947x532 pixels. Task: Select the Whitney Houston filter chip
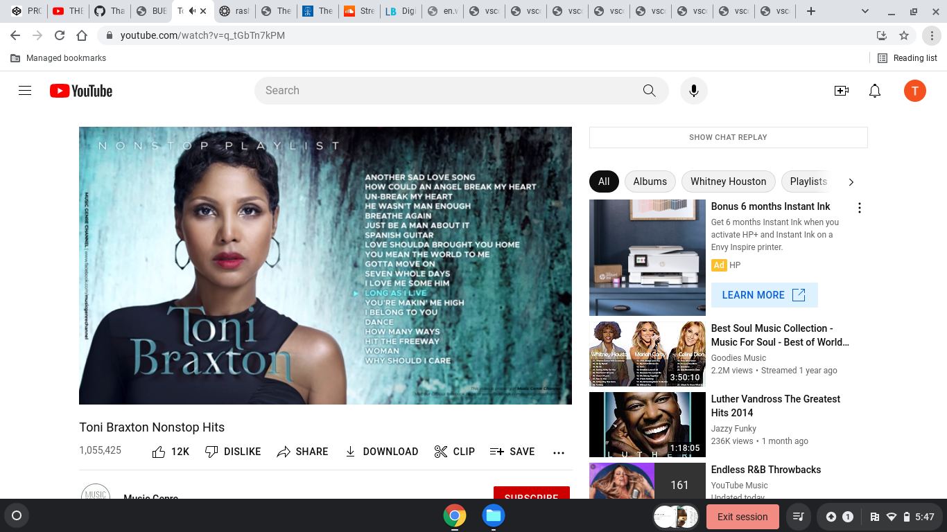click(x=728, y=181)
